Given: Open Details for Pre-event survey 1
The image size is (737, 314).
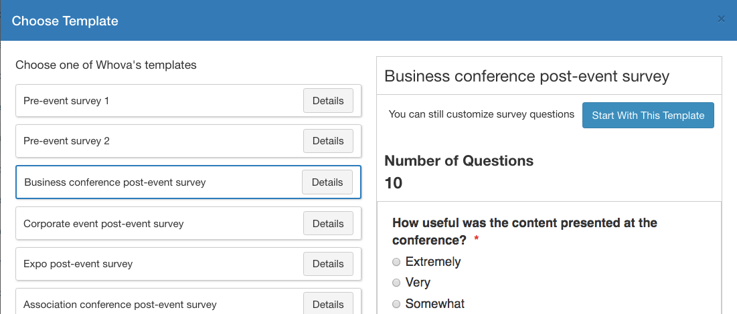Looking at the screenshot, I should (x=328, y=101).
